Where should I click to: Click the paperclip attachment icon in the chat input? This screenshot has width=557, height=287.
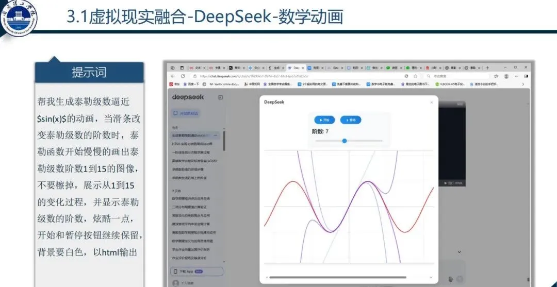[x=450, y=279]
